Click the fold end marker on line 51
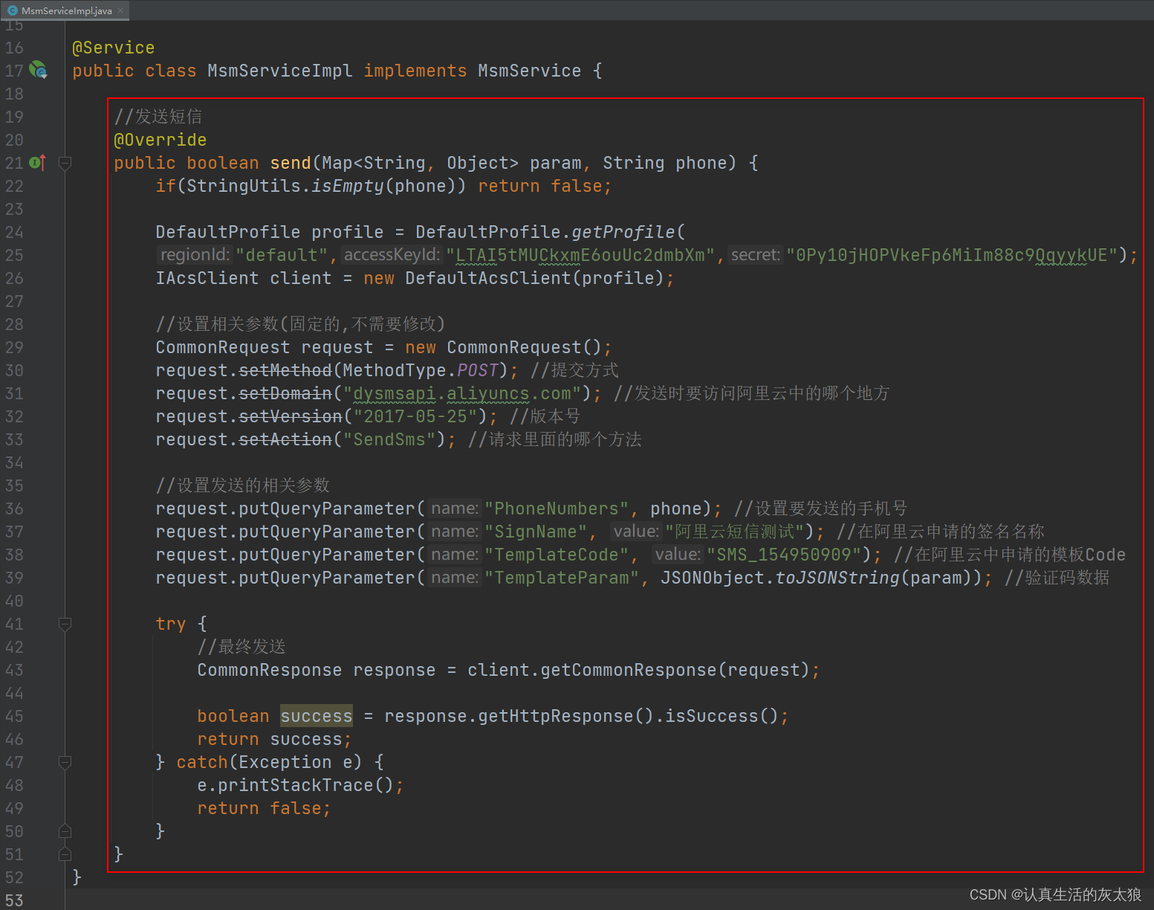Image resolution: width=1154 pixels, height=910 pixels. (x=65, y=854)
